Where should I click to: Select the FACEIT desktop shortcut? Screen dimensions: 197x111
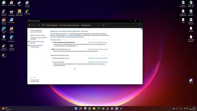click(4, 55)
